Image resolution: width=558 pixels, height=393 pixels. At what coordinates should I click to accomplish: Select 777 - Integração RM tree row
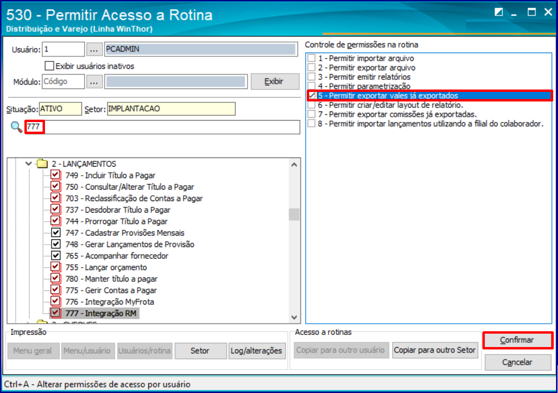100,313
